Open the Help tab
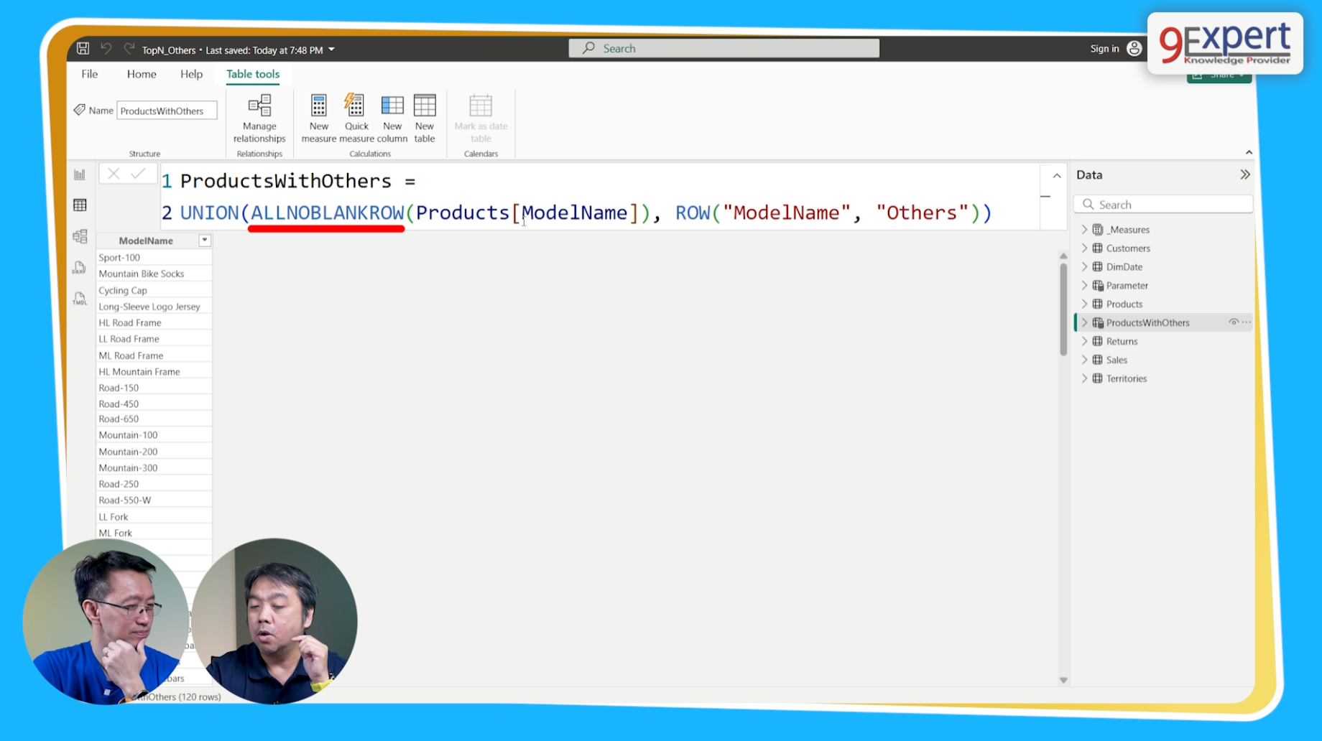 [x=190, y=74]
